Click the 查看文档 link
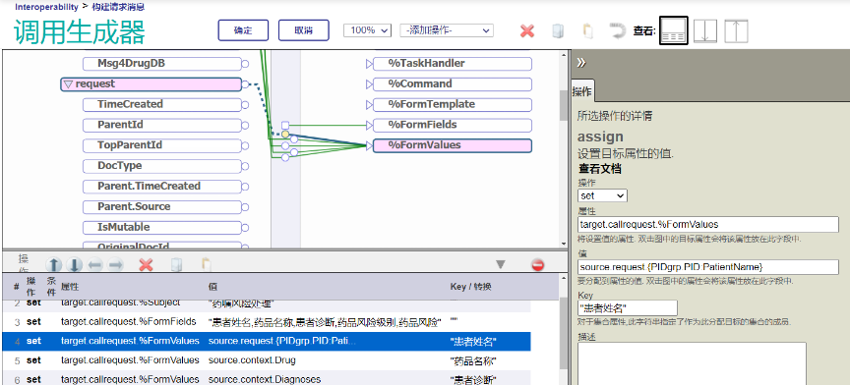 click(x=600, y=168)
